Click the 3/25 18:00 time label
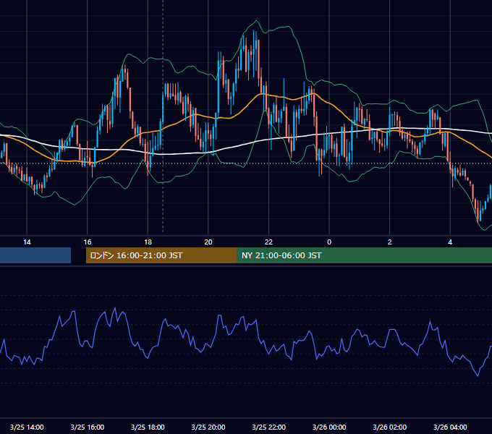The image size is (492, 434). [148, 427]
